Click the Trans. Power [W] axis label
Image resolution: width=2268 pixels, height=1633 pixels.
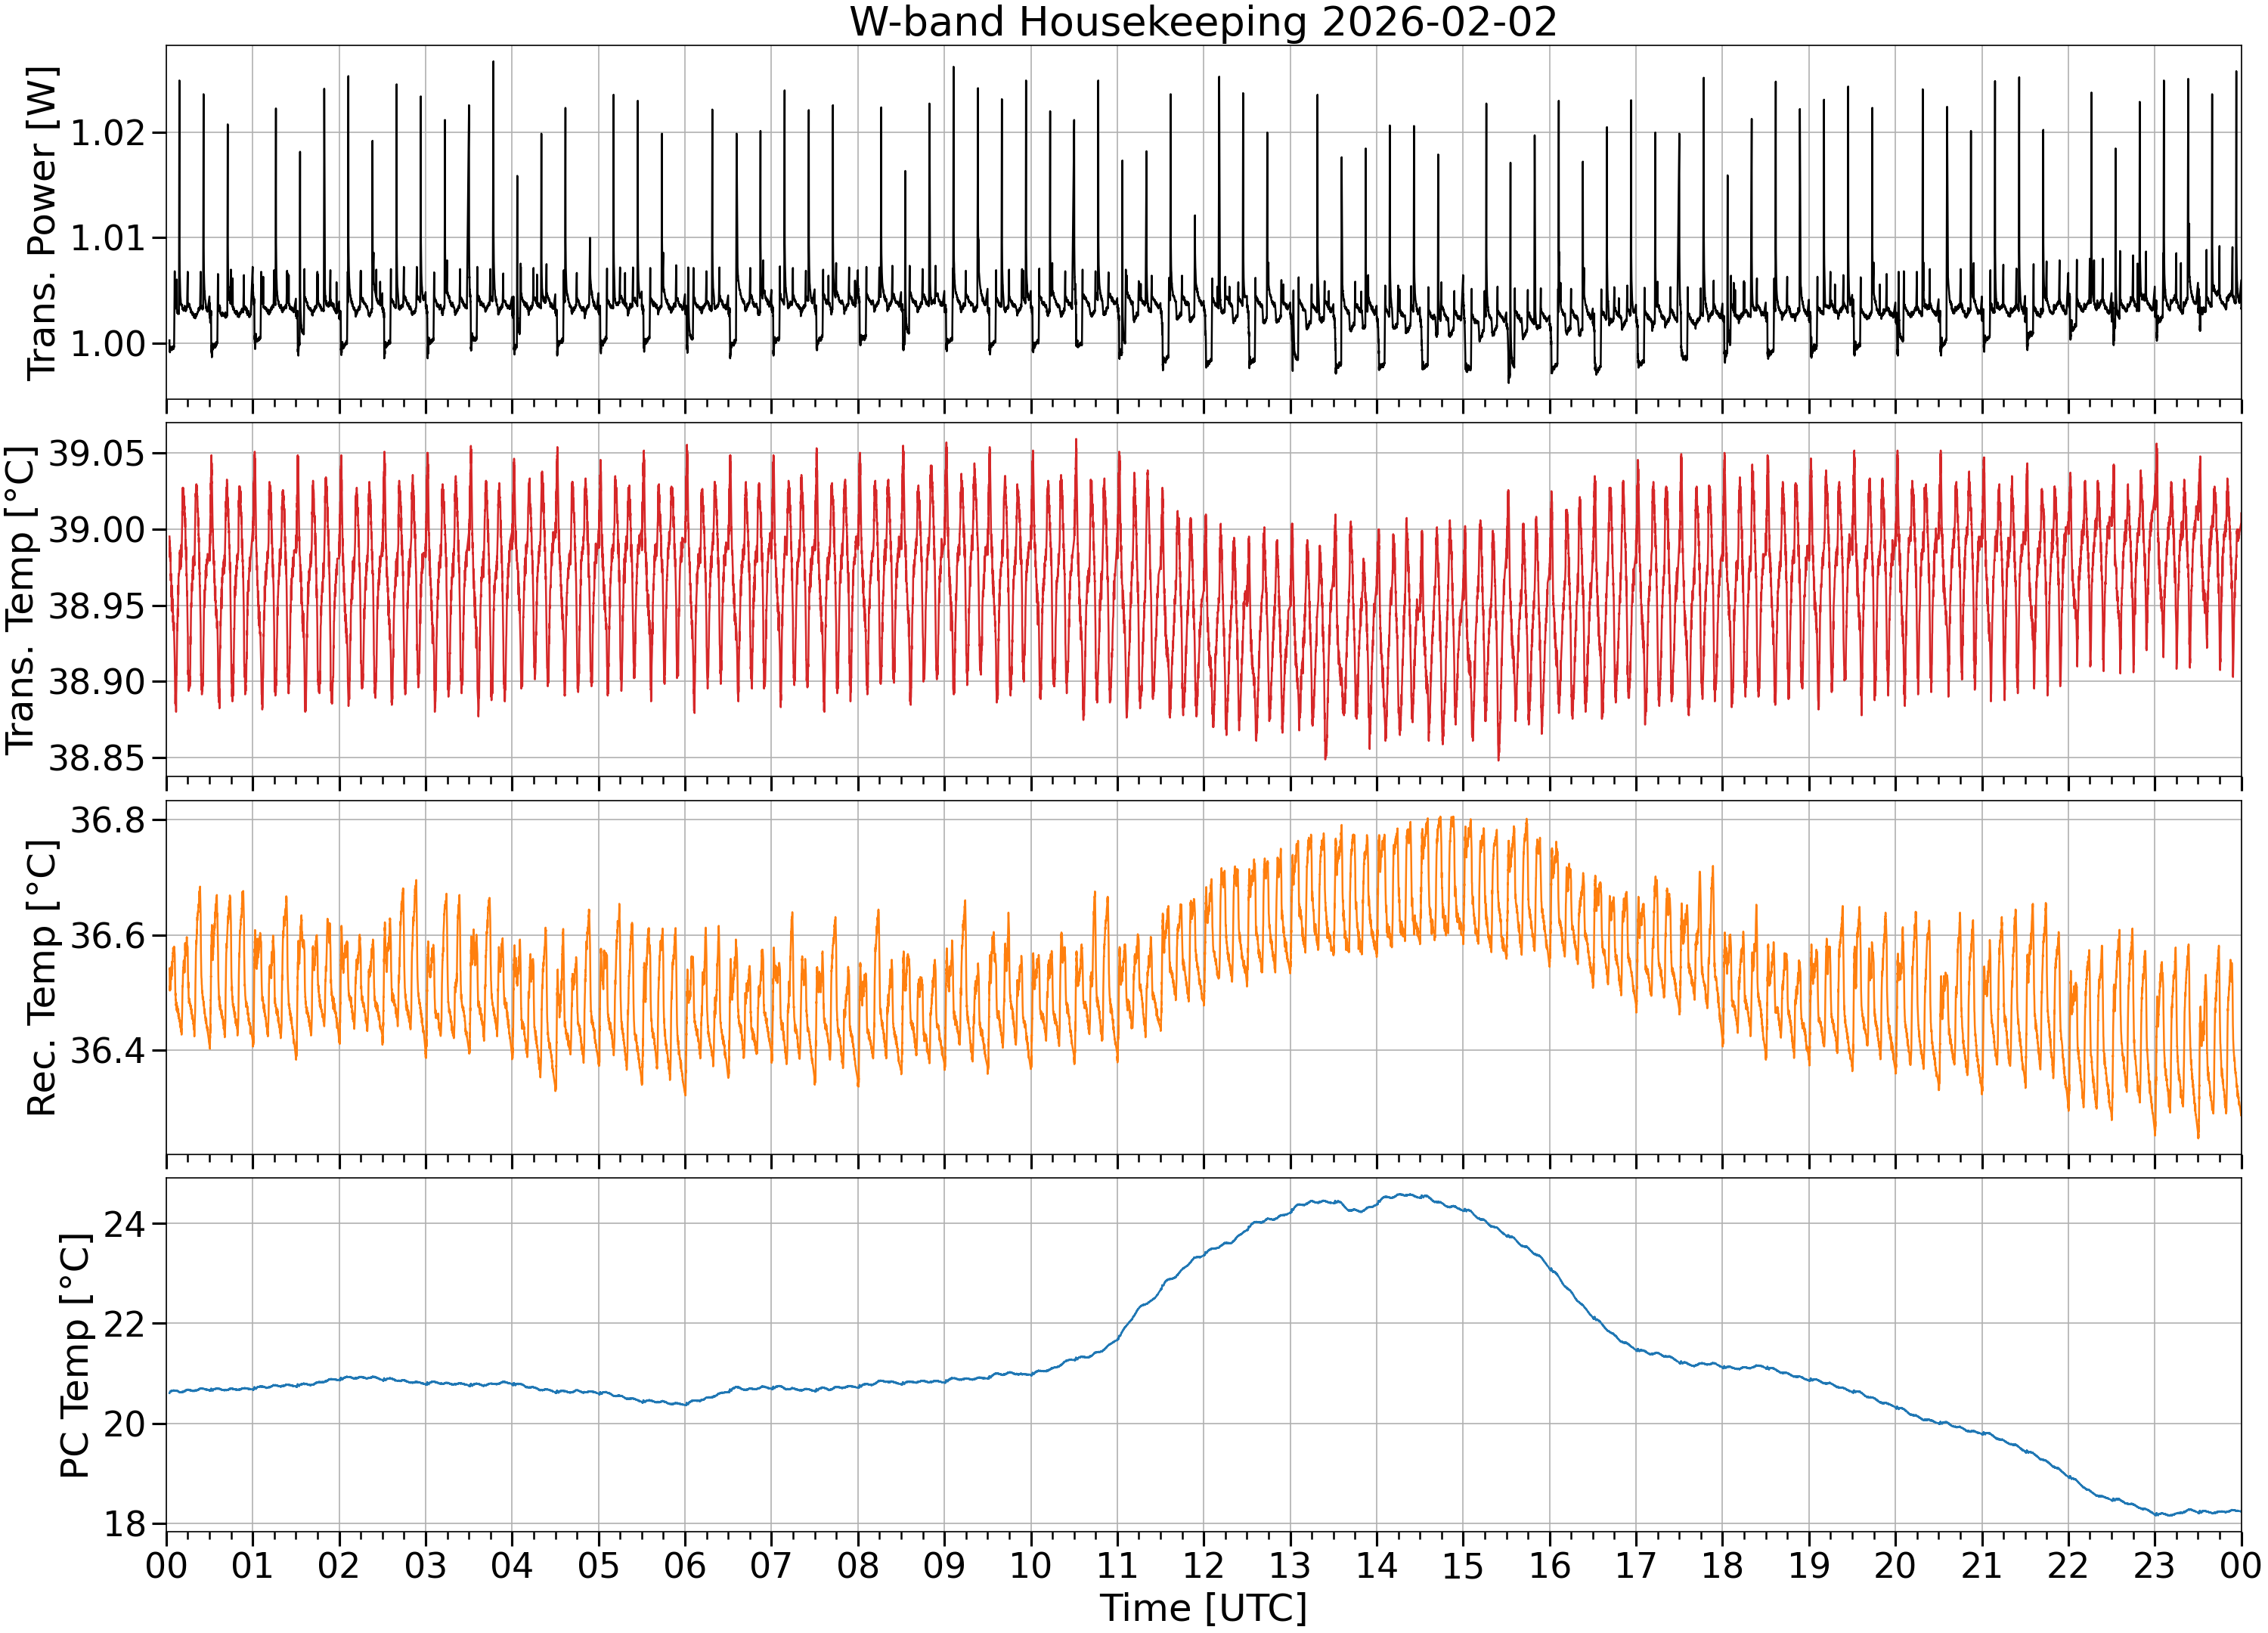point(43,223)
